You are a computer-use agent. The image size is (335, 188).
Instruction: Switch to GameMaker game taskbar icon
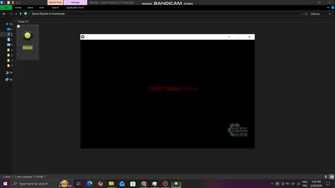[176, 184]
